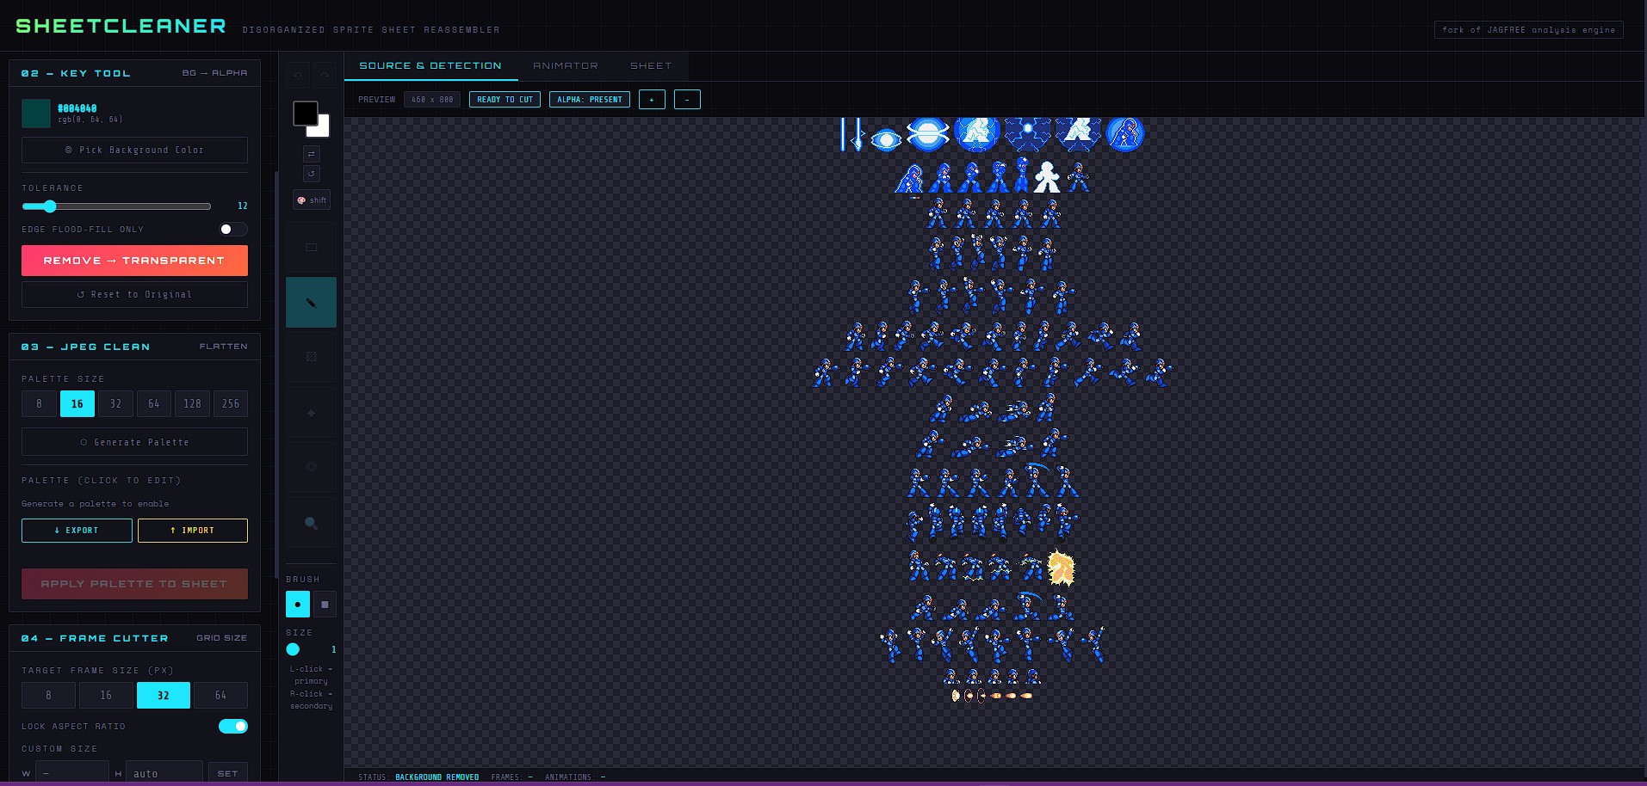The image size is (1647, 786).
Task: Import a palette
Action: coord(193,531)
